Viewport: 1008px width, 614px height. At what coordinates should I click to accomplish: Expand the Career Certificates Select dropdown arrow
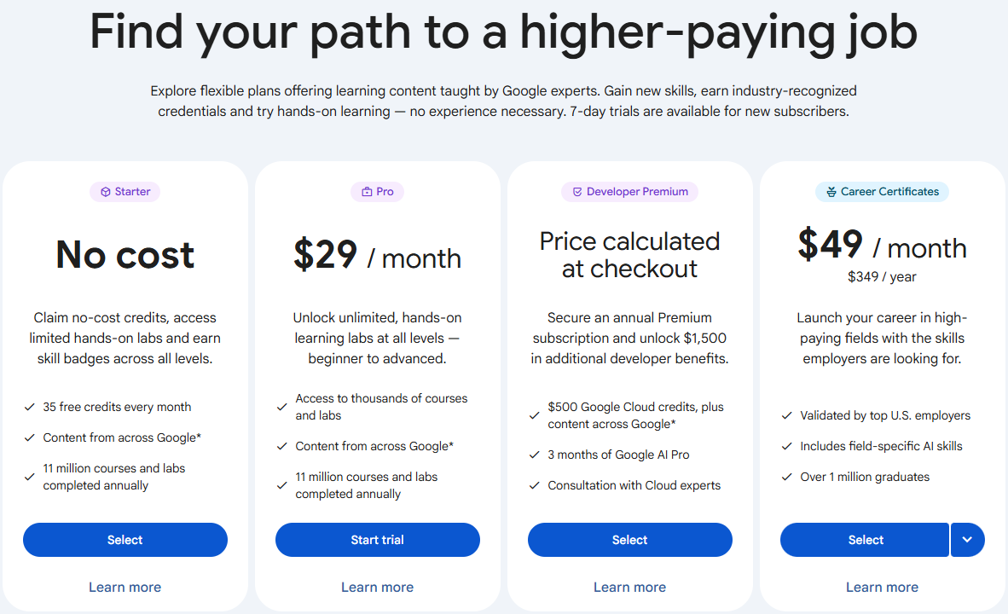click(967, 540)
